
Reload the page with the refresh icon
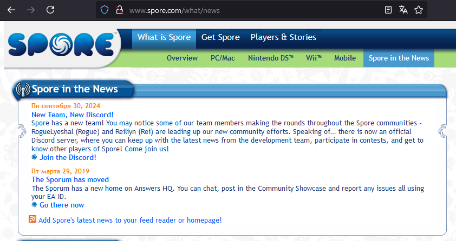50,10
